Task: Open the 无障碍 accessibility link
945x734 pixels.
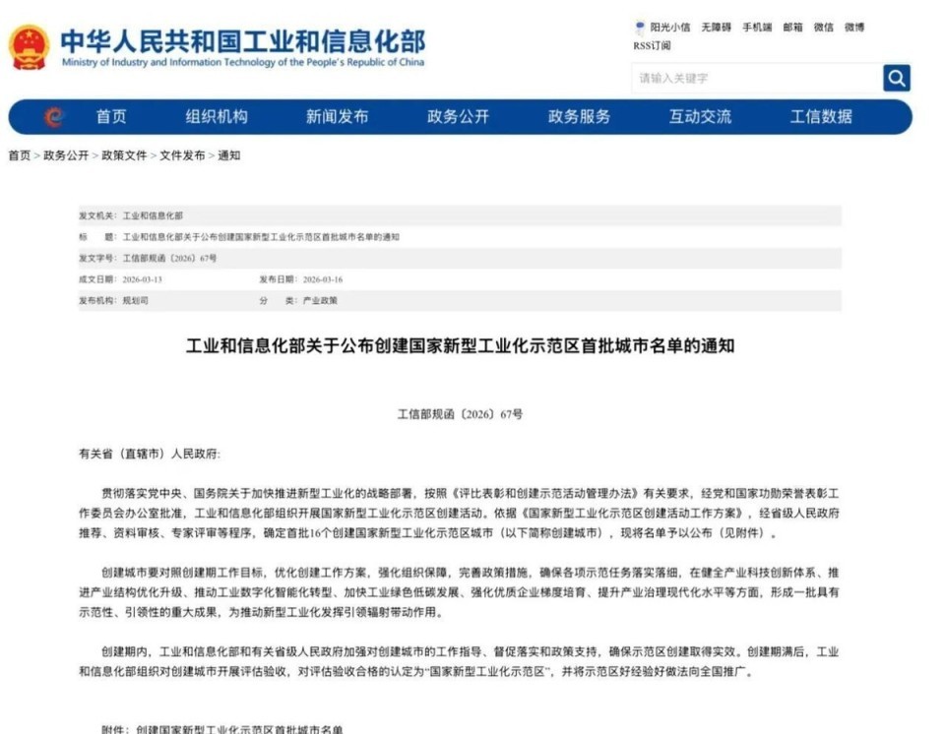Action: click(x=716, y=28)
